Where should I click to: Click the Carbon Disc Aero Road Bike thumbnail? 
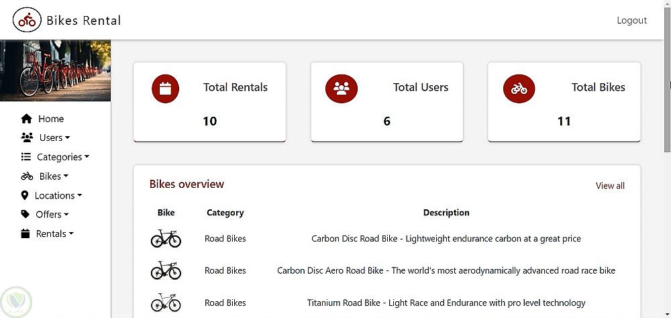coord(166,270)
